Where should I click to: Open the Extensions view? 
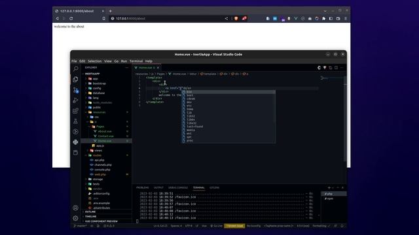76,110
